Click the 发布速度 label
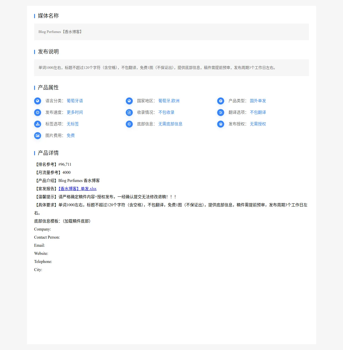 click(54, 112)
